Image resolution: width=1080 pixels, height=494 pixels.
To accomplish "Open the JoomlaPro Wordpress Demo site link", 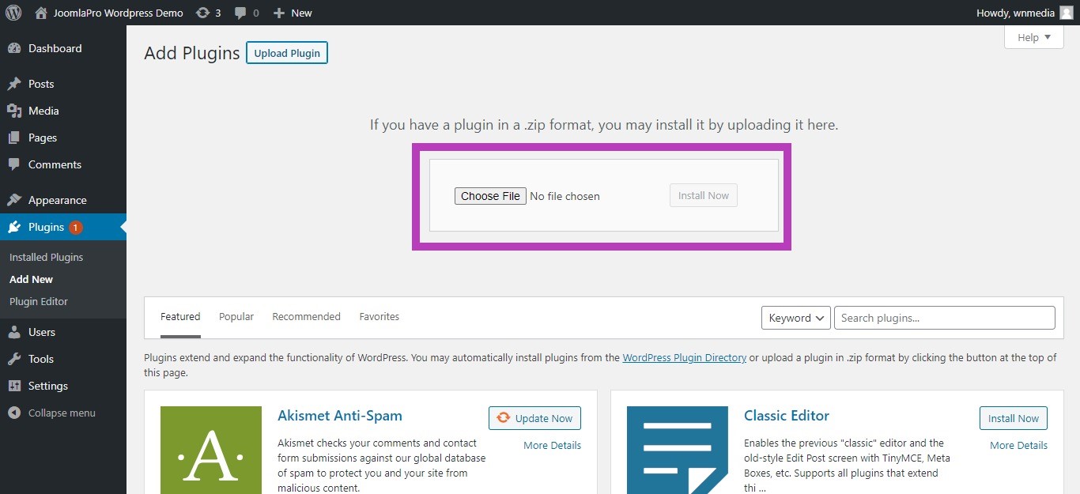I will pyautogui.click(x=118, y=13).
